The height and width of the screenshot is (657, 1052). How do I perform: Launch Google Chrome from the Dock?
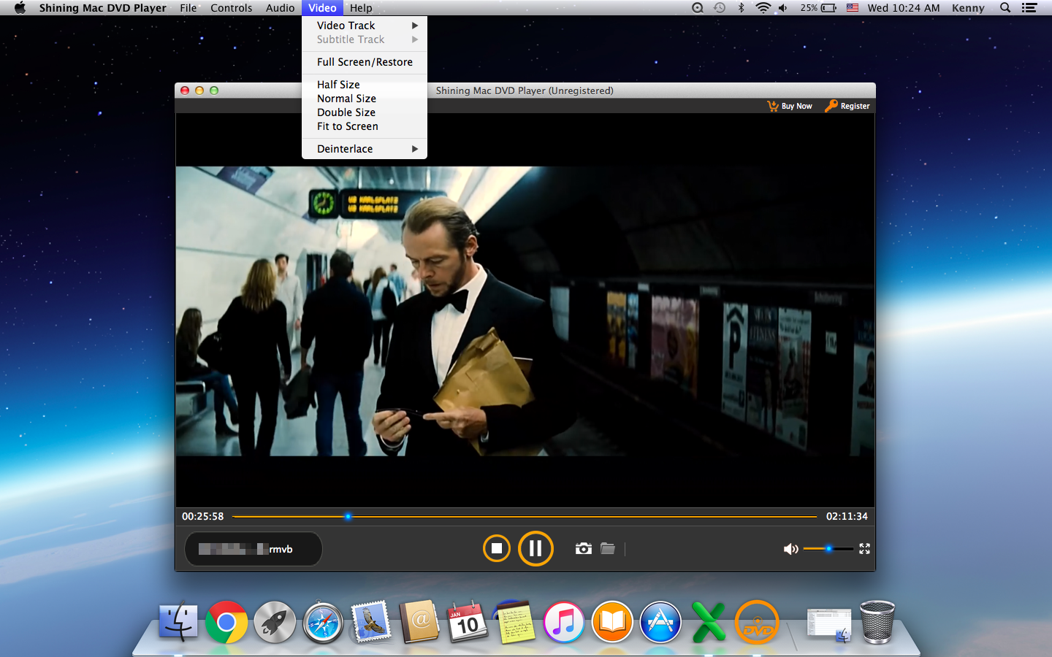tap(226, 622)
